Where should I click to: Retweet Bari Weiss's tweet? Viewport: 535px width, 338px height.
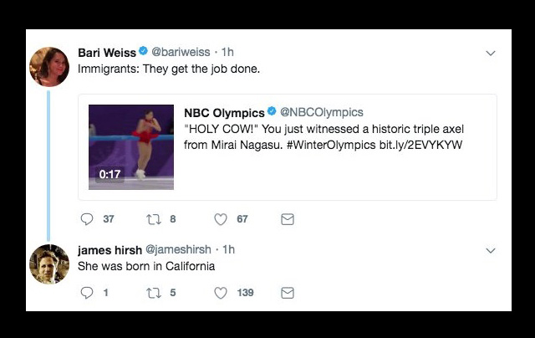154,219
